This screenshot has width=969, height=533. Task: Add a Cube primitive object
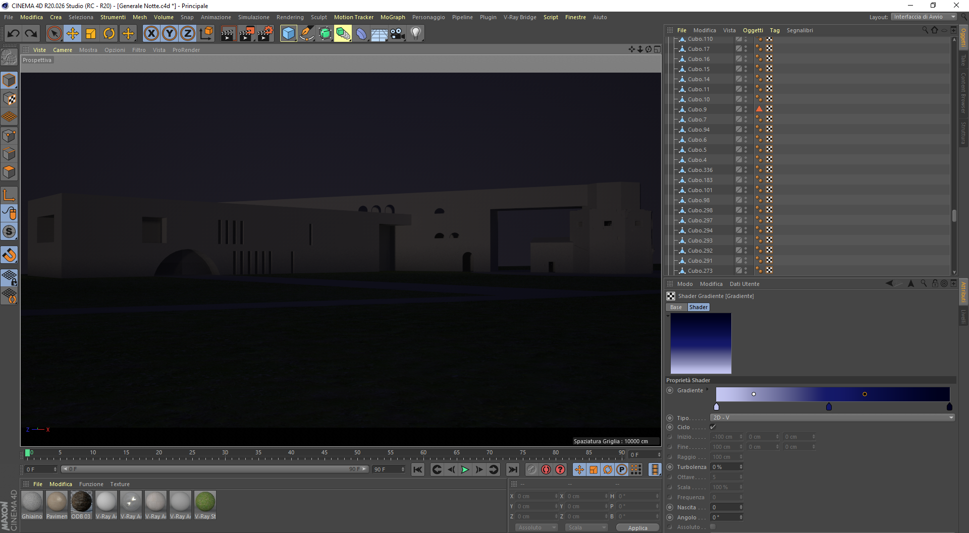[288, 34]
